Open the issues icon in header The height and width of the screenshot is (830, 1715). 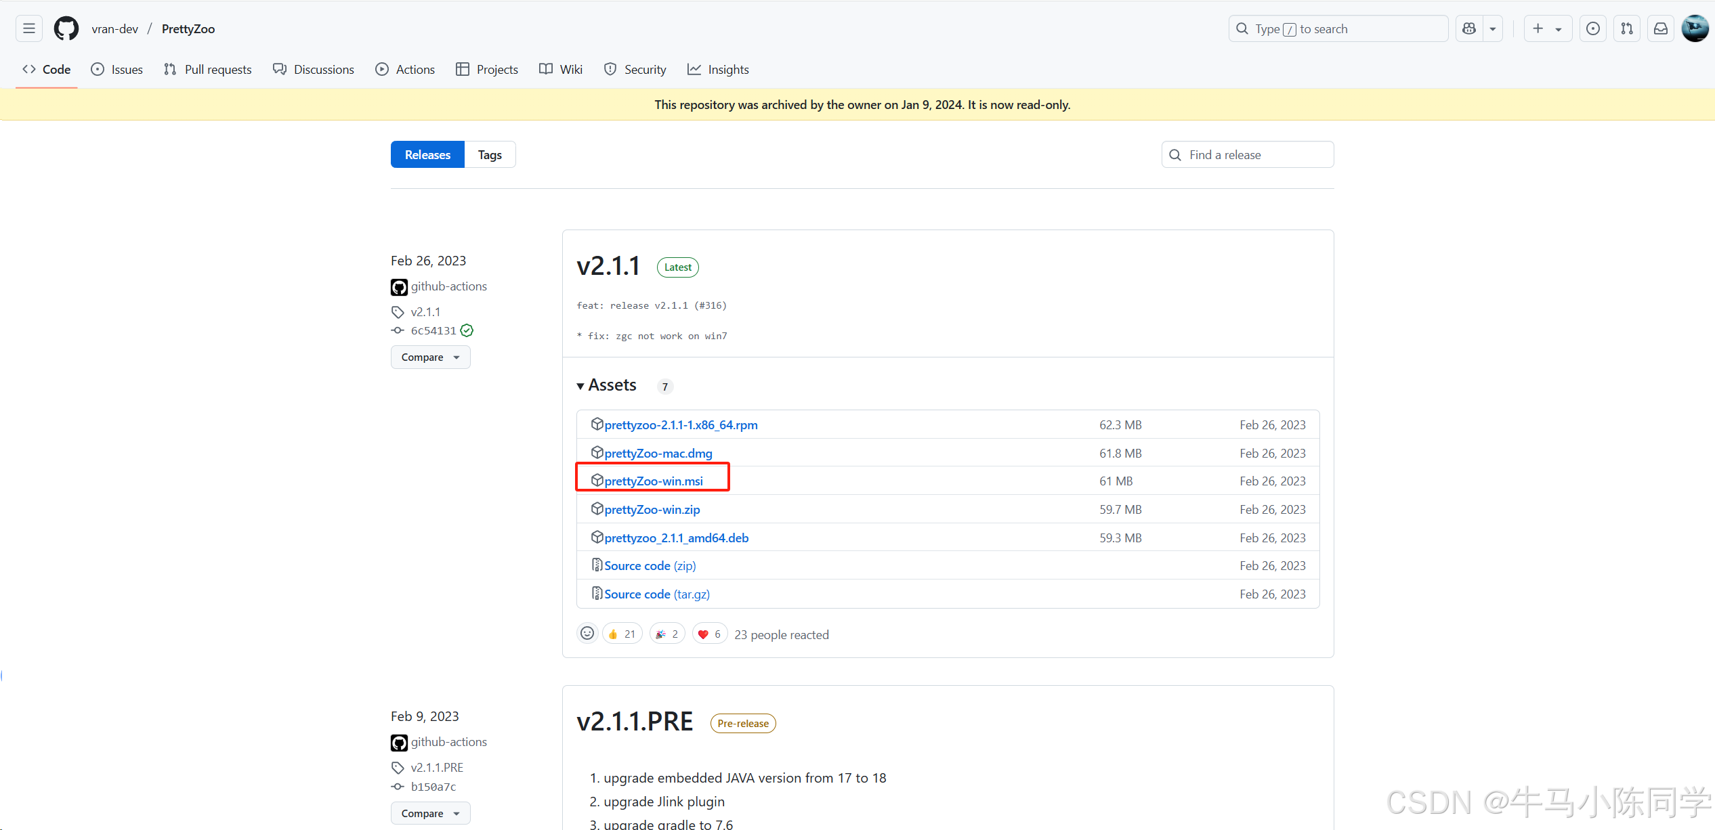pos(1593,28)
